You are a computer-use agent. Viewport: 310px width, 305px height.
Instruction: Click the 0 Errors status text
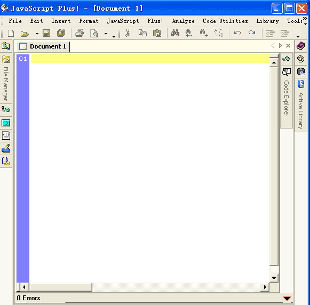[x=28, y=298]
